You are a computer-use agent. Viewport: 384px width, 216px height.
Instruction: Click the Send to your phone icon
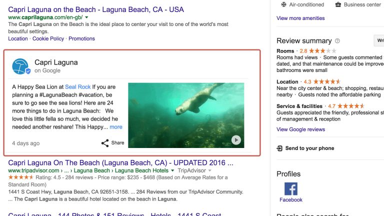(x=280, y=148)
